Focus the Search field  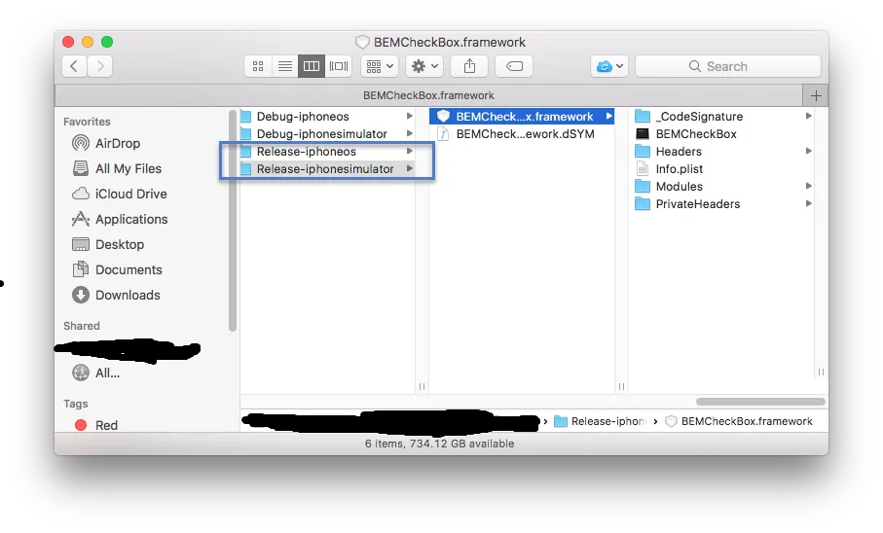pos(727,66)
